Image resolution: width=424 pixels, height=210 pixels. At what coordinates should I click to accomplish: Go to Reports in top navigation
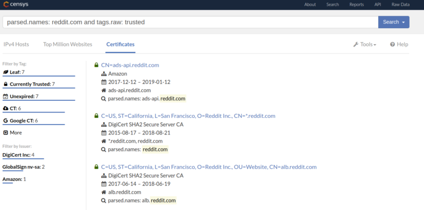[x=357, y=4]
